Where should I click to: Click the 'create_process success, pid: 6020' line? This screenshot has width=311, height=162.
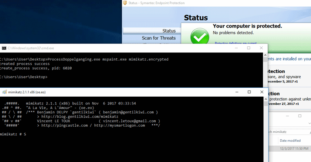(36, 68)
